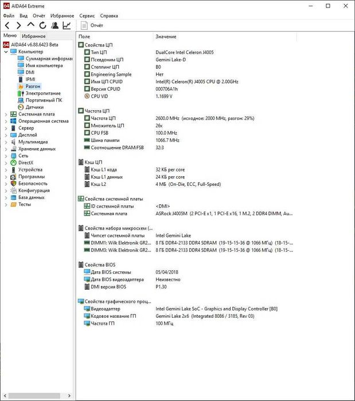Click the up-level arrow toolbar icon
The height and width of the screenshot is (401, 355).
[x=30, y=25]
